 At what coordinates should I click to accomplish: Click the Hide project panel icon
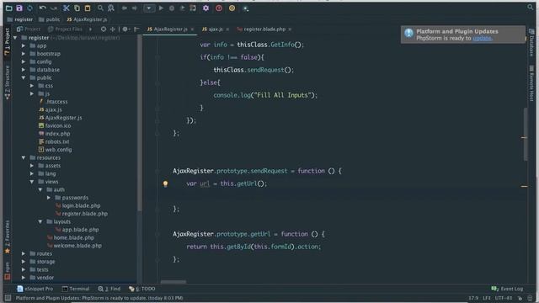[x=136, y=29]
